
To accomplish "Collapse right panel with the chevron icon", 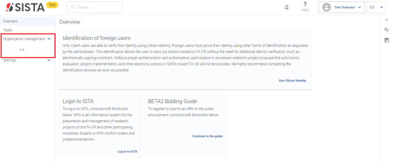I will pos(386,20).
